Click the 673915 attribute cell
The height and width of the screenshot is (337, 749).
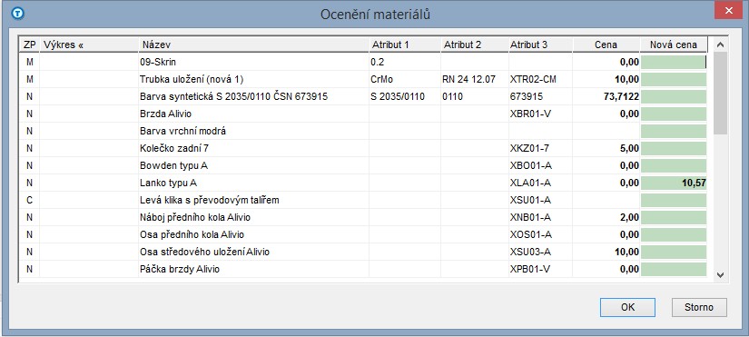[x=527, y=96]
